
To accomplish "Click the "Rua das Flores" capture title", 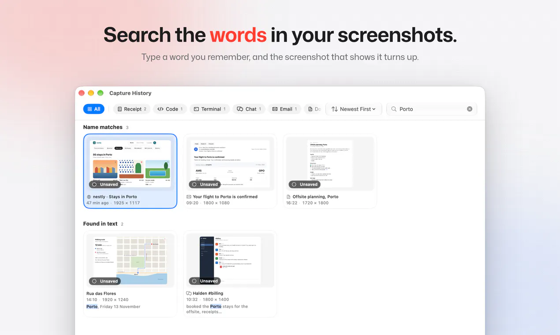I will click(101, 293).
